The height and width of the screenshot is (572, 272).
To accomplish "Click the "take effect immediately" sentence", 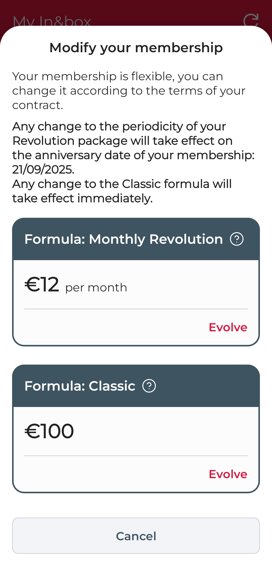I will (x=82, y=198).
